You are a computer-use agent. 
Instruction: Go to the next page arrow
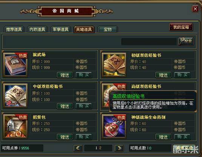tap(119, 148)
